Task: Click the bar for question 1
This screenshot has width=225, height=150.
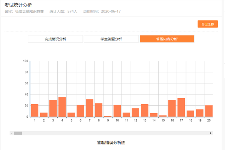Action: point(34,111)
